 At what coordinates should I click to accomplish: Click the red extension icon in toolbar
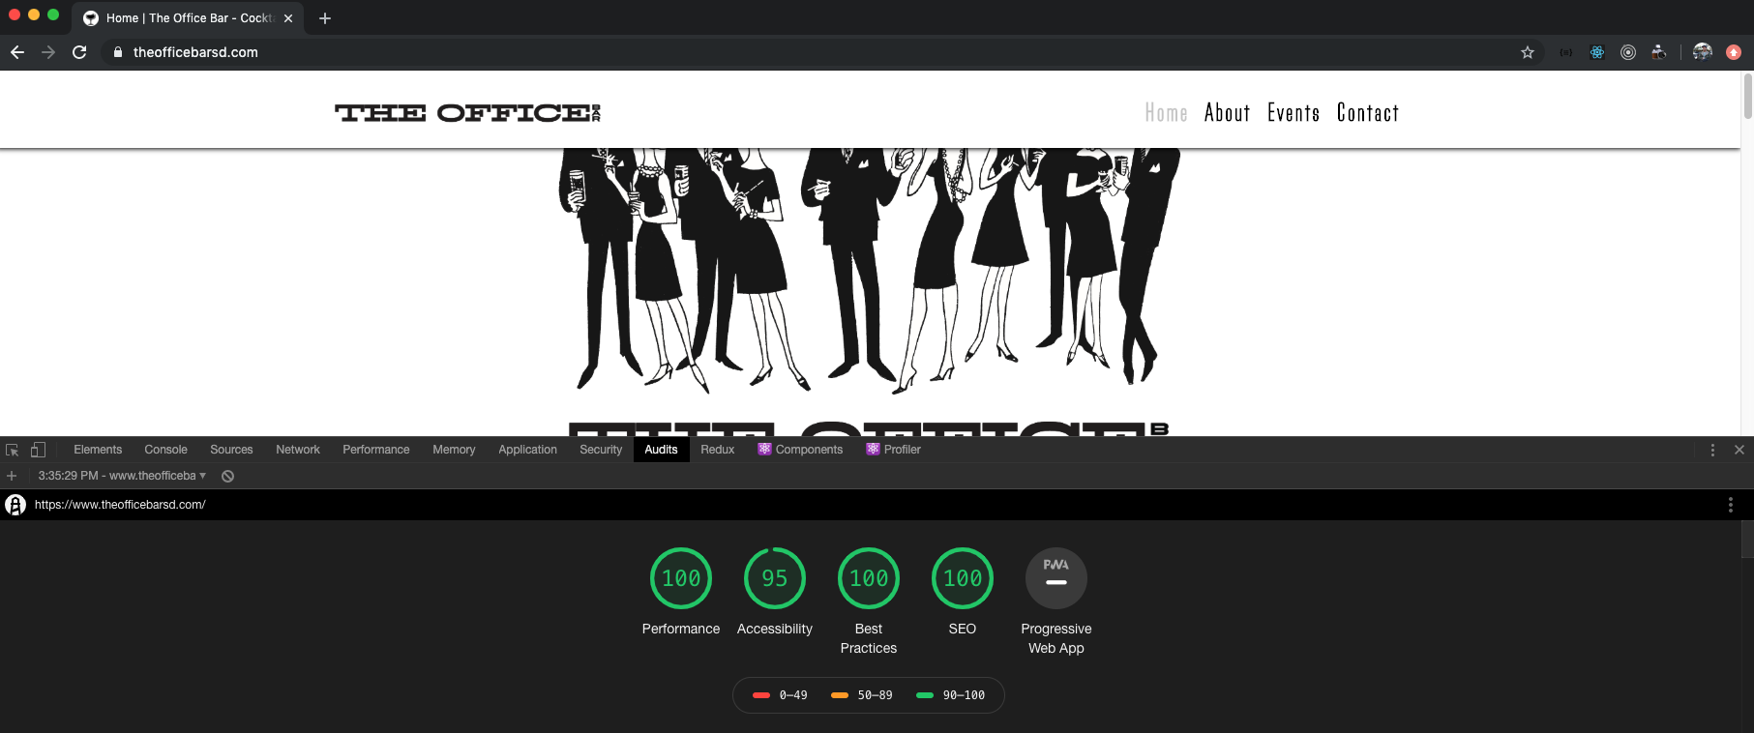click(1734, 52)
